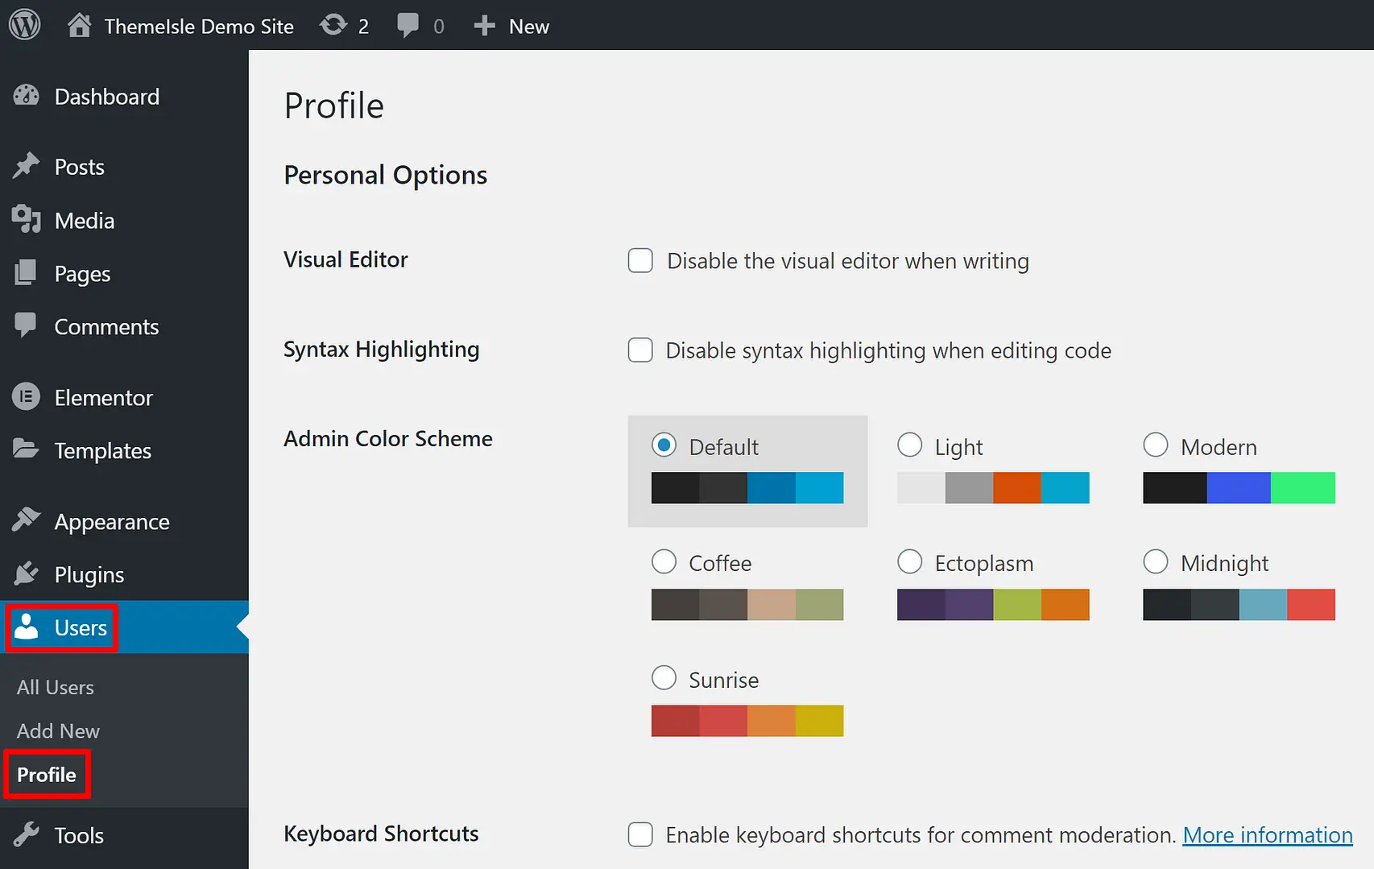Go to All Users submenu
1374x869 pixels.
click(x=55, y=687)
